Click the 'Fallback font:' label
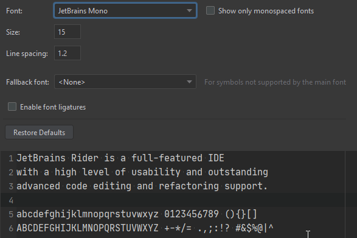The image size is (357, 238). [x=27, y=82]
